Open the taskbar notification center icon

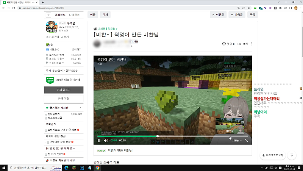299,168
